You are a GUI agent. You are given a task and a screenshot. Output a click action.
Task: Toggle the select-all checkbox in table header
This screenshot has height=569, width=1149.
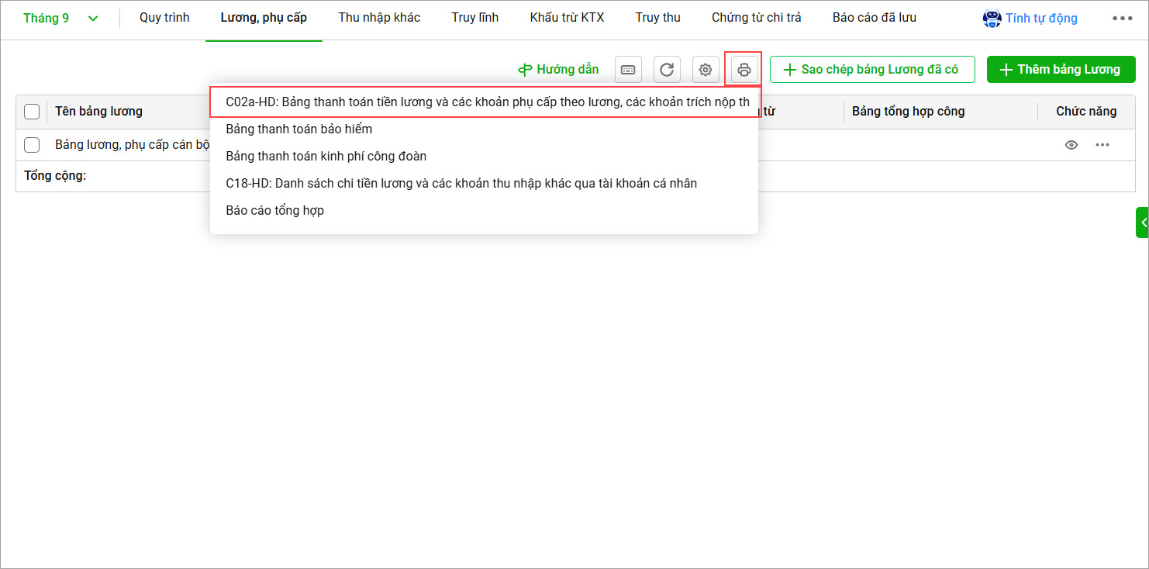pos(32,112)
